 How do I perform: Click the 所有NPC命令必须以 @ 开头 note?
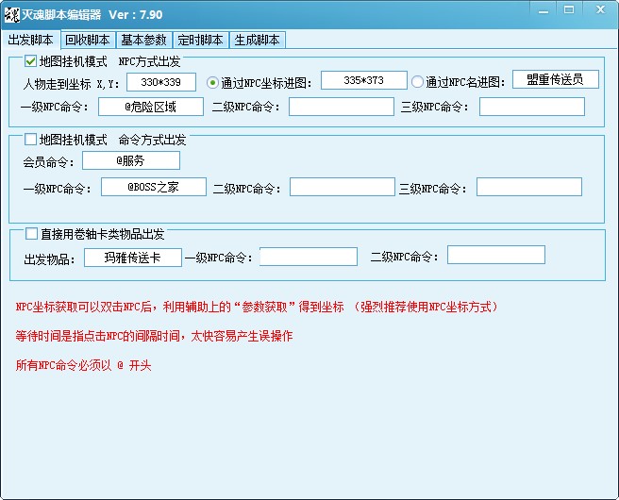83,365
